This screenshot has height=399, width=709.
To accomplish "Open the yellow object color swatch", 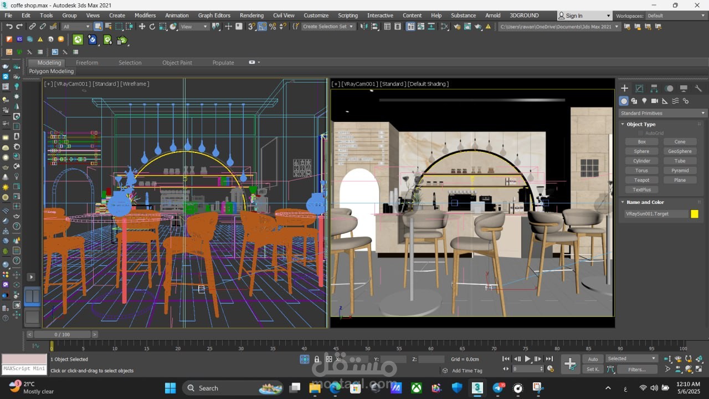I will [x=695, y=214].
